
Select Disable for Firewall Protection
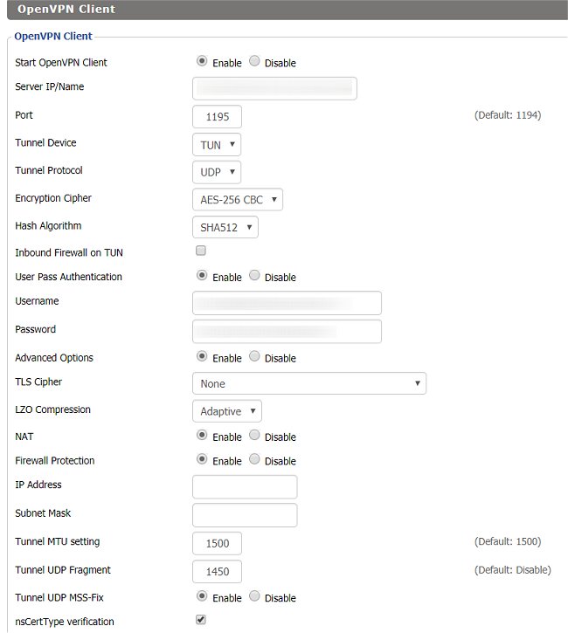[x=254, y=459]
